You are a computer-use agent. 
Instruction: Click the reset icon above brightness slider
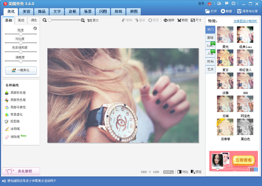click(35, 28)
